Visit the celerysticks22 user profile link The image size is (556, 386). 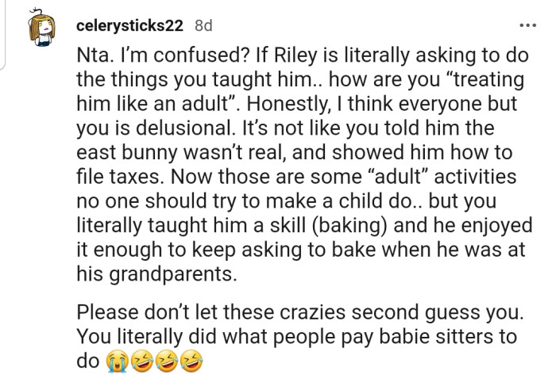click(129, 26)
